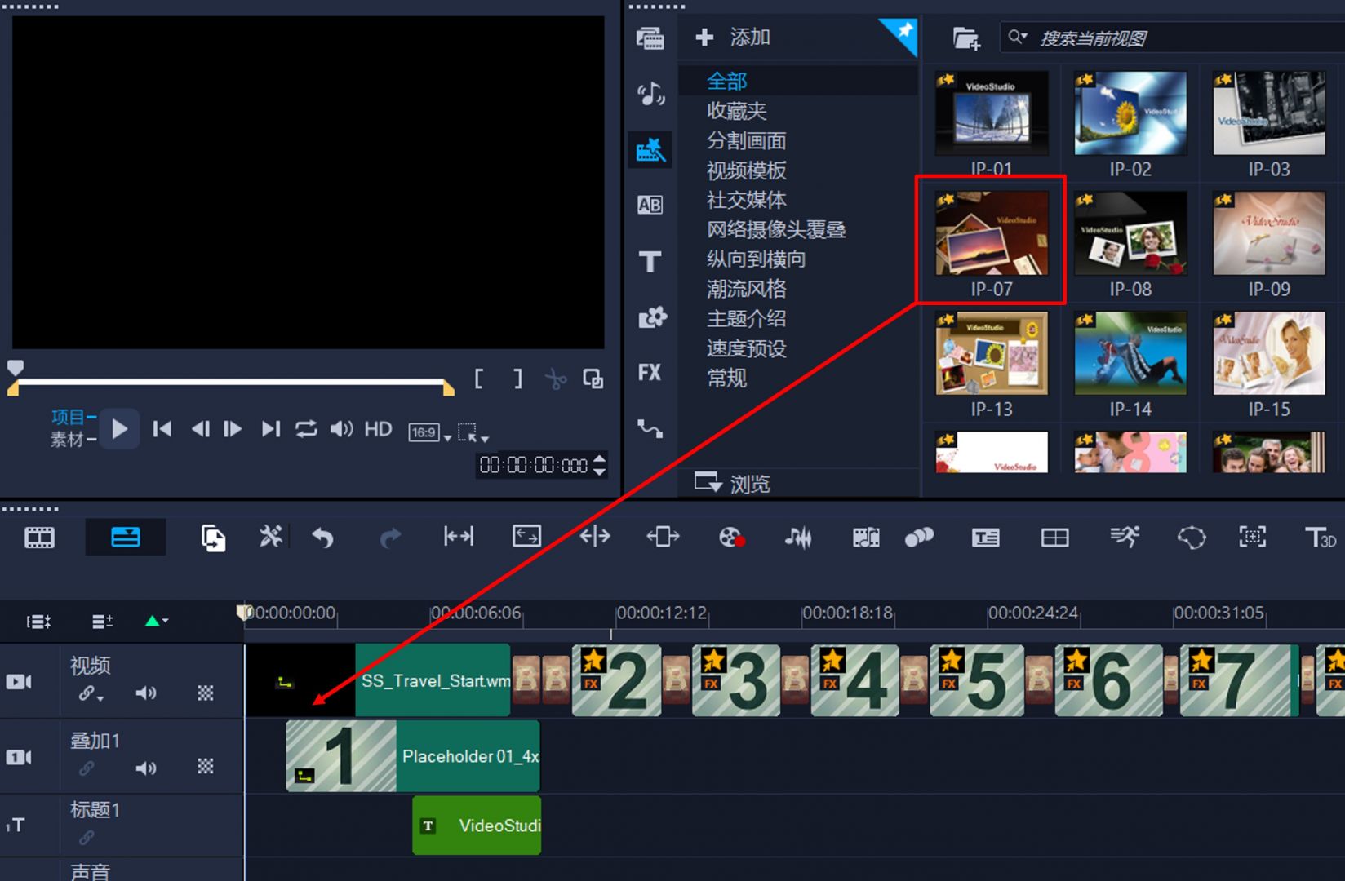Click the Play button in preview panel
Screen dimensions: 1345x881
coord(119,429)
